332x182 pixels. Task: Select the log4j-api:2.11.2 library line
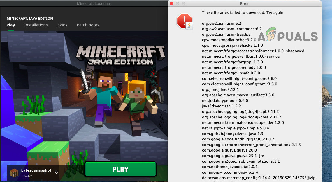(x=240, y=111)
